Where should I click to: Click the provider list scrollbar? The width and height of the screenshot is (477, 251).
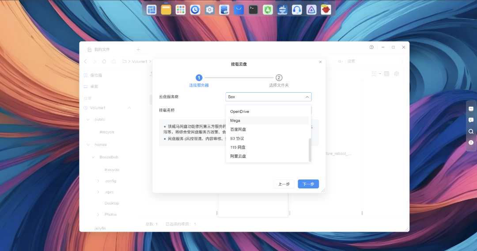(310, 150)
